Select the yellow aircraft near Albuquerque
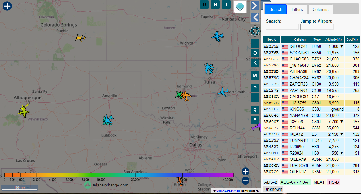This screenshot has height=194, width=361. click(x=24, y=111)
